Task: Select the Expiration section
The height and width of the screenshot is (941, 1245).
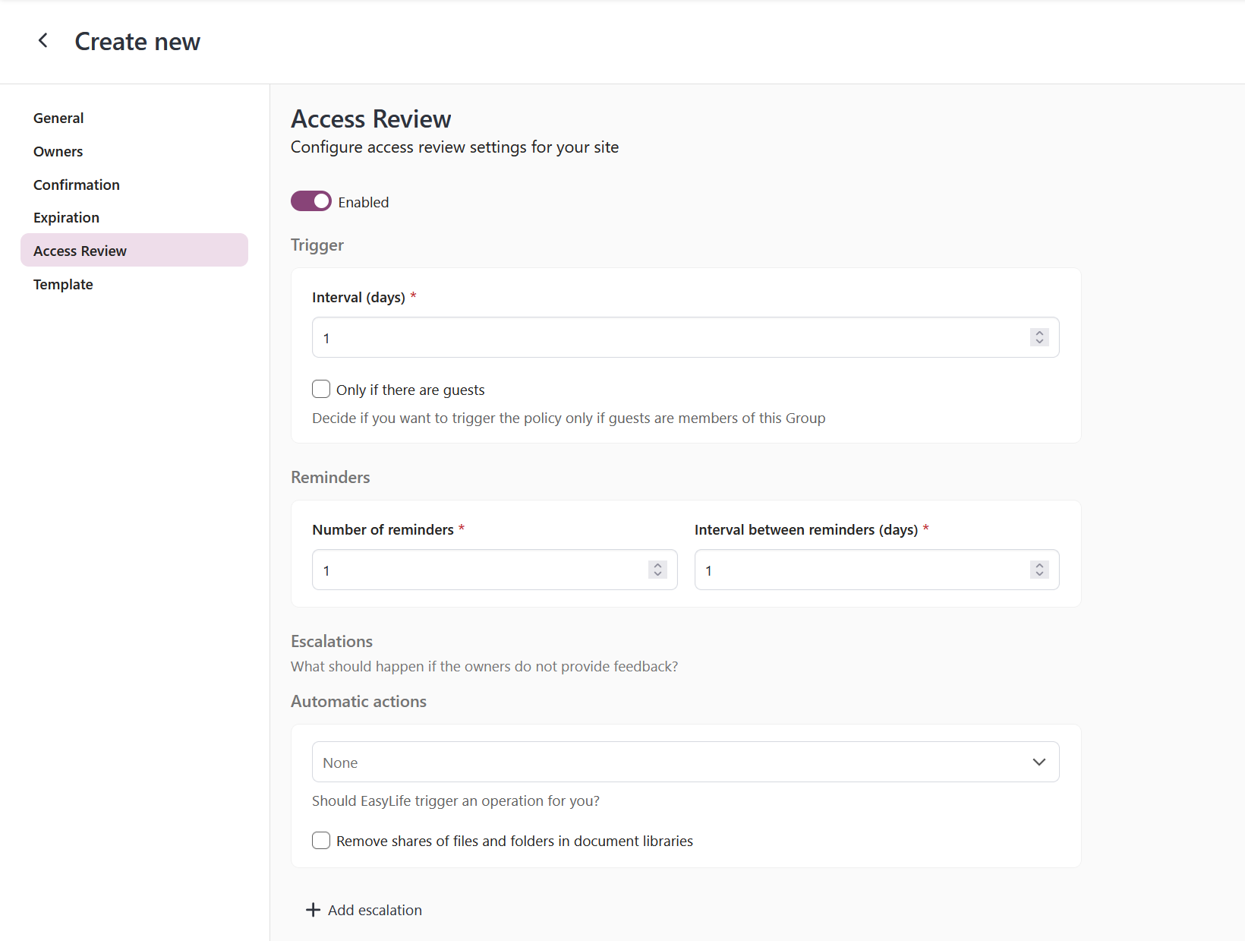Action: 66,217
